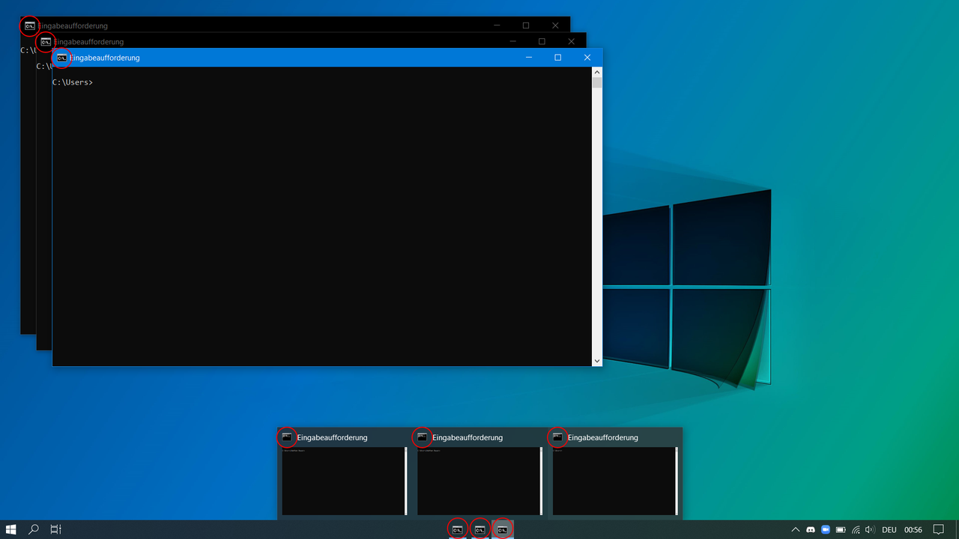Expand hidden system tray icons
This screenshot has height=539, width=959.
coord(796,529)
